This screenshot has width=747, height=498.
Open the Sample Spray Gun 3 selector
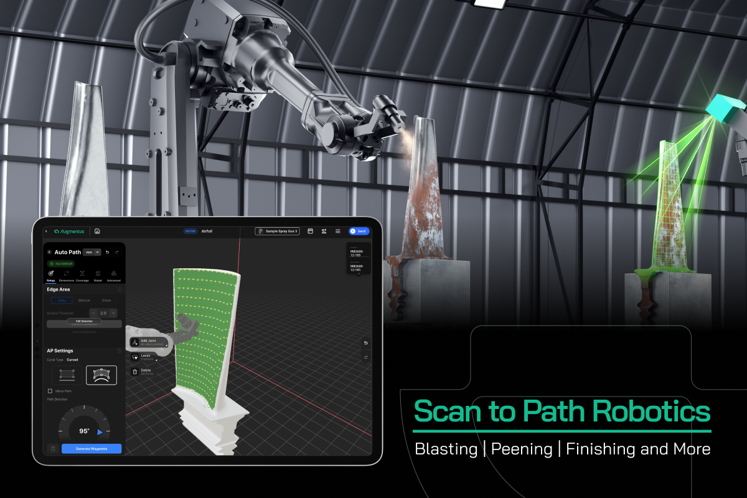277,231
